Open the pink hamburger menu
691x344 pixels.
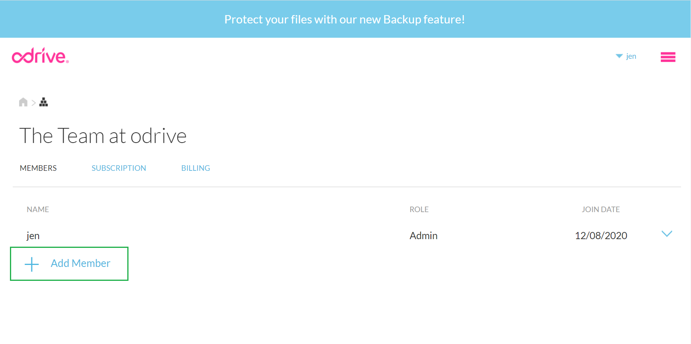668,57
